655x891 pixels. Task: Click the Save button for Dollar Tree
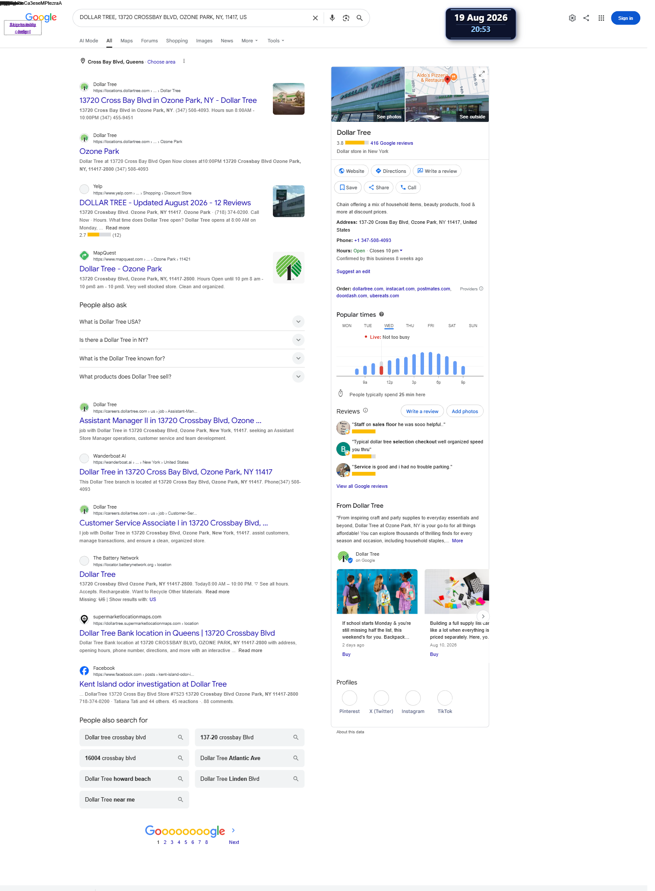(x=348, y=188)
